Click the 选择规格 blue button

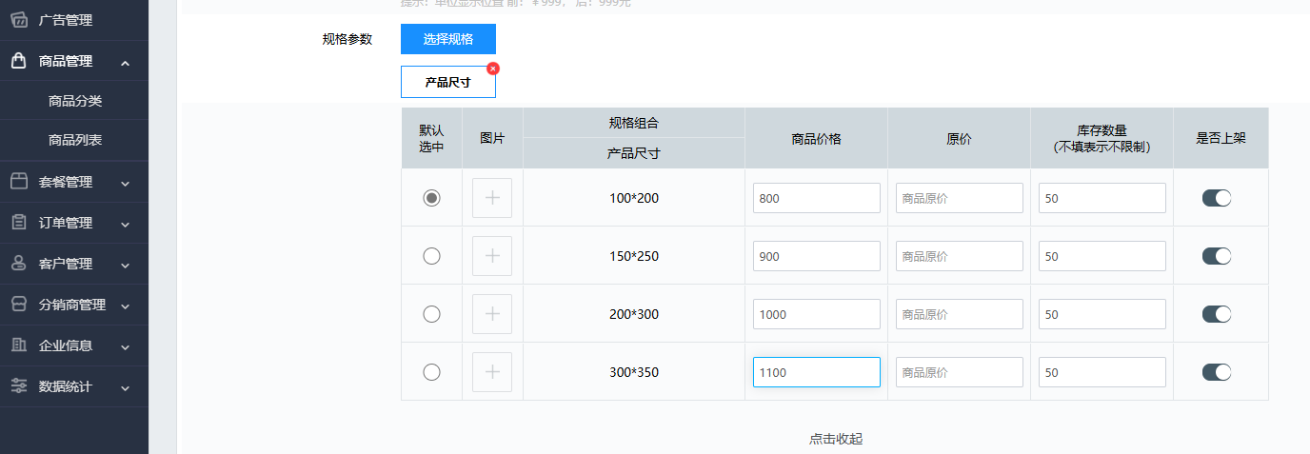point(448,39)
